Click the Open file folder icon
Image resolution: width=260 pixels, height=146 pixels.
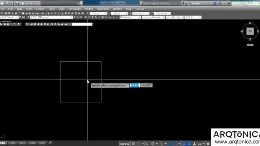coord(7,3)
